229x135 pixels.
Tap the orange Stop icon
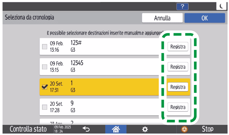[185, 129]
